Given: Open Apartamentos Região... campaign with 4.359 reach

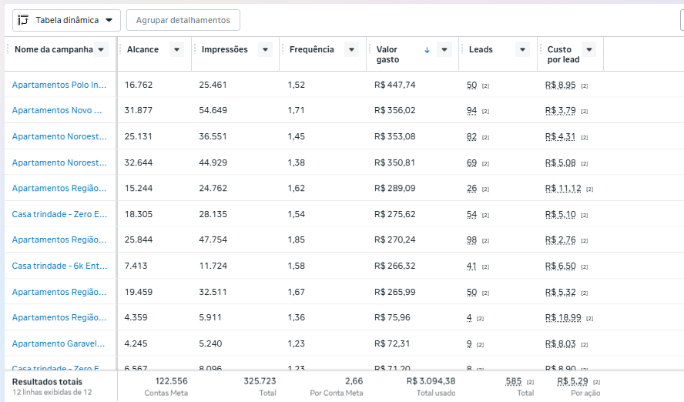Looking at the screenshot, I should coord(59,317).
